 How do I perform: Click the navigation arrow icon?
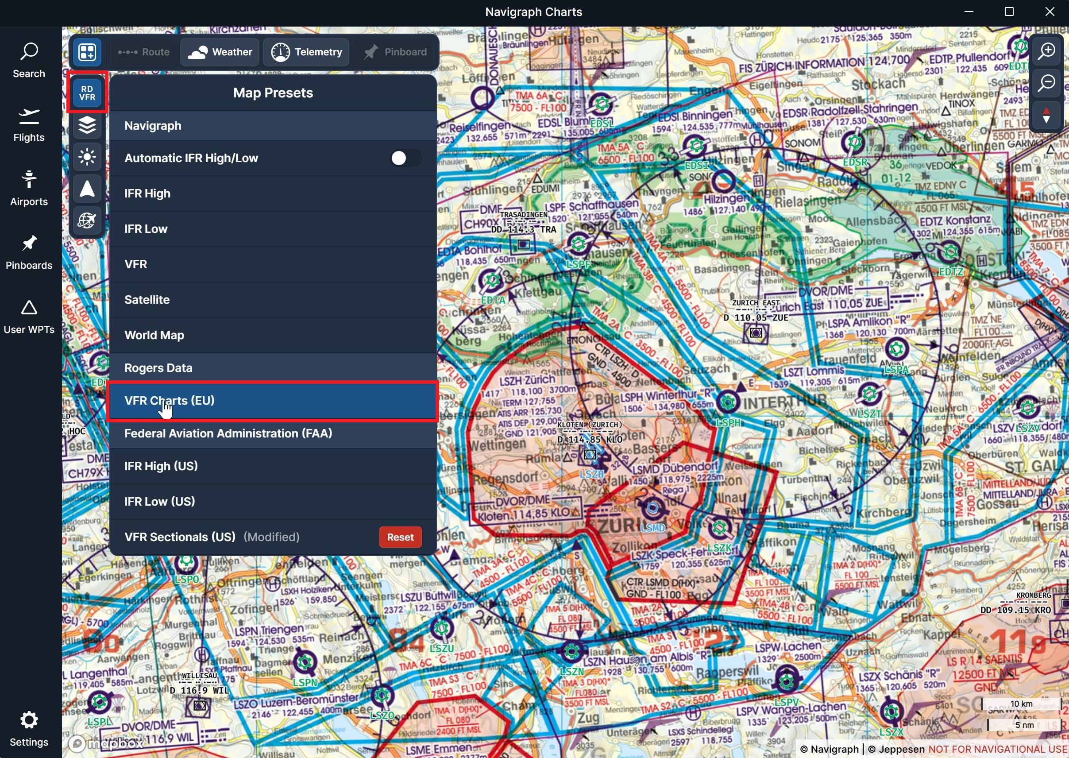pyautogui.click(x=87, y=189)
